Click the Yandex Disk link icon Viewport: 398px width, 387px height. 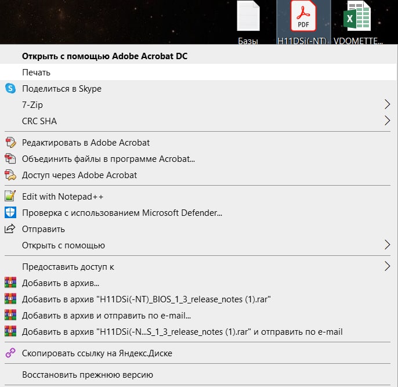pos(10,353)
